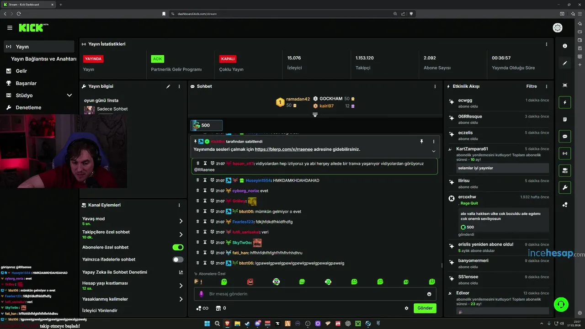Timeout Huseyin1554 with the hourglass icon
This screenshot has width=585, height=329.
pos(205,180)
